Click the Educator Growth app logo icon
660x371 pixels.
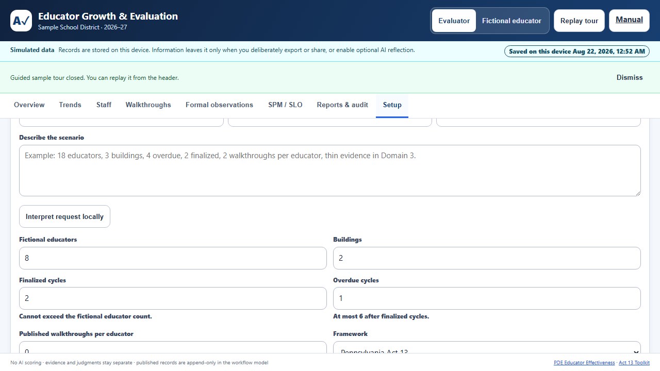21,21
